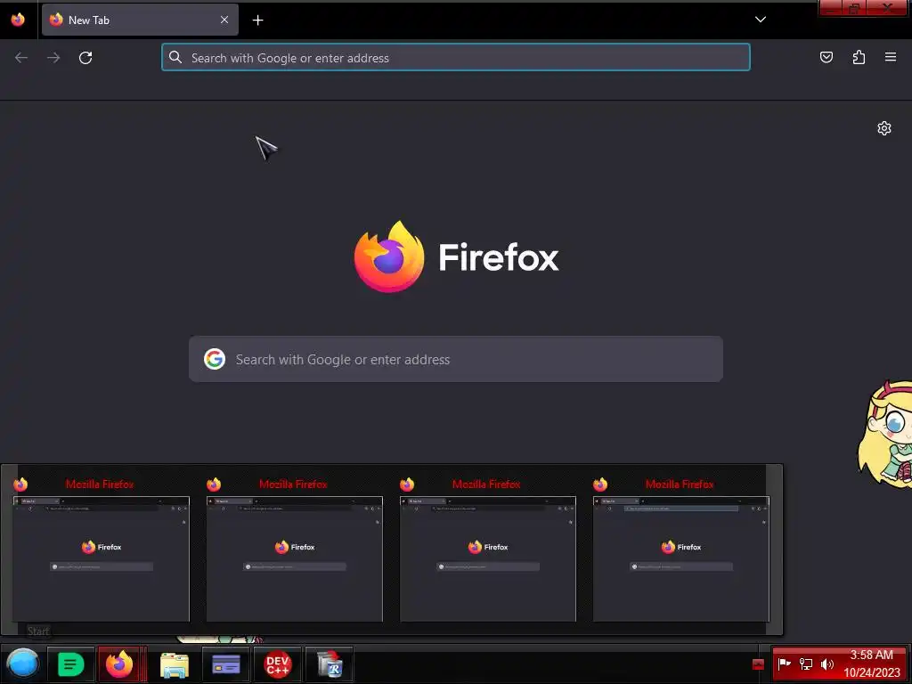The height and width of the screenshot is (684, 912).
Task: Select the fourth Mozilla Firefox window preview
Action: pyautogui.click(x=681, y=558)
